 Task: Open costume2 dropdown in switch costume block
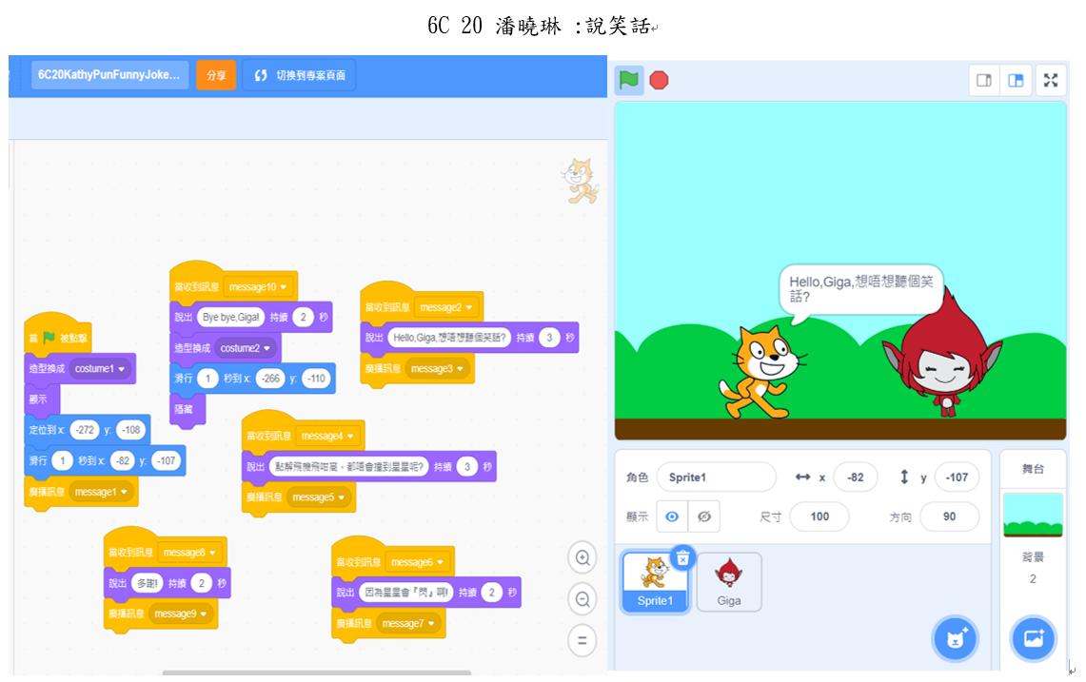pos(246,347)
